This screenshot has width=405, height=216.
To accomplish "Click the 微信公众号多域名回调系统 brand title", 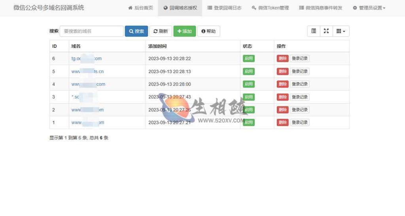I will [49, 8].
